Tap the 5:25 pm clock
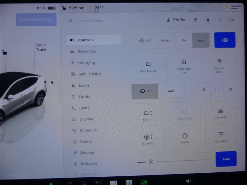 [77, 8]
